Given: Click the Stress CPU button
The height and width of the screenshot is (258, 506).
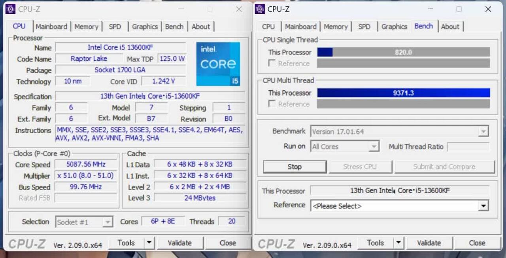Looking at the screenshot, I should (360, 166).
